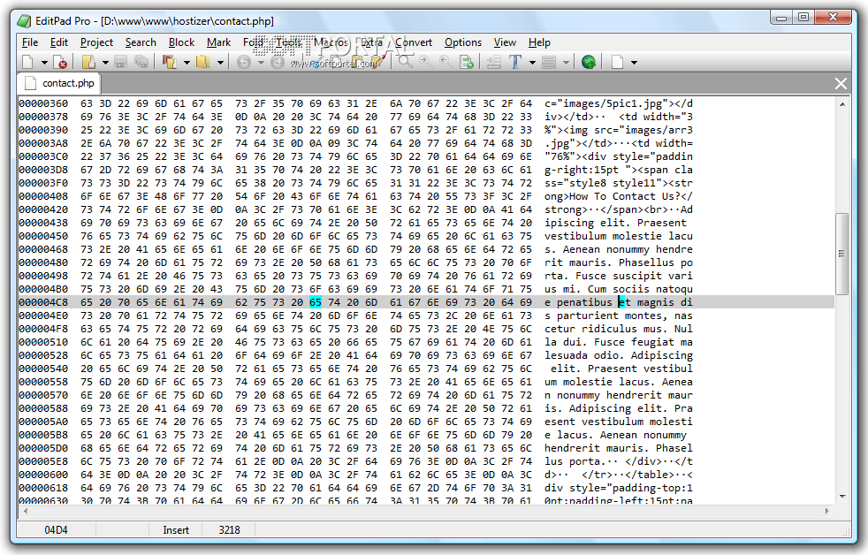The width and height of the screenshot is (868, 555).
Task: Click offset 00000360 in address column
Action: click(43, 103)
